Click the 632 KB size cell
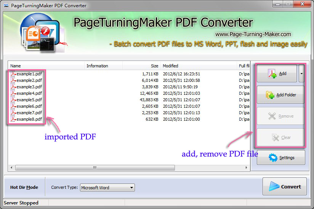The width and height of the screenshot is (314, 209). pyautogui.click(x=152, y=119)
